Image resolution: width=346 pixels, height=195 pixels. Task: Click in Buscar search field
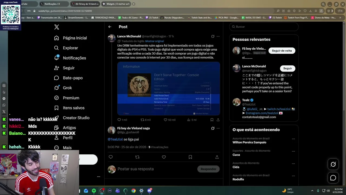tap(264, 27)
